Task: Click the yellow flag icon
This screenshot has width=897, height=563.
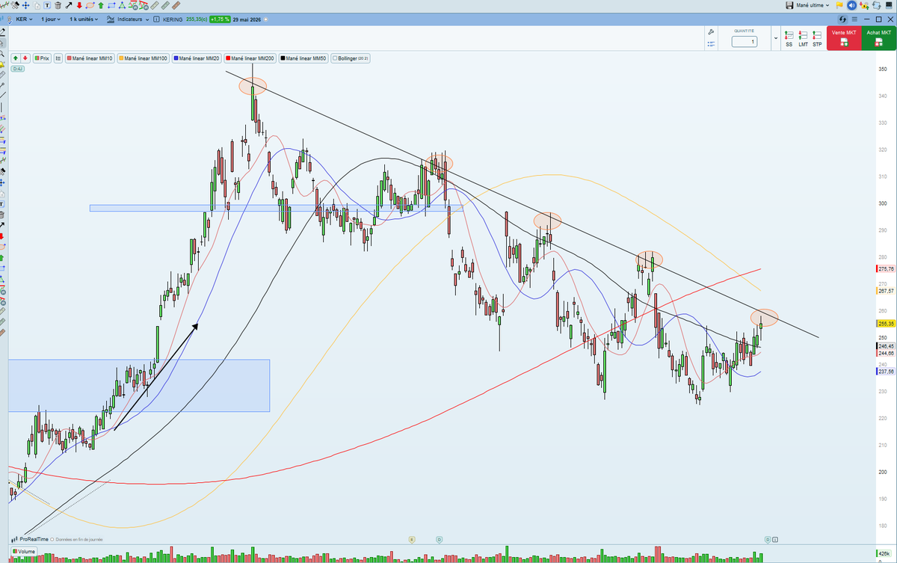Action: tap(839, 5)
